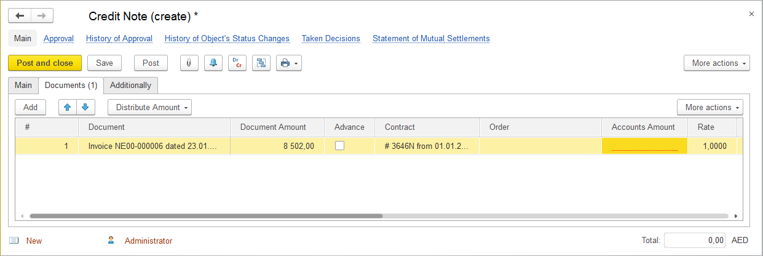The height and width of the screenshot is (256, 763).
Task: Click the horizontal table scrollbar
Action: click(206, 216)
